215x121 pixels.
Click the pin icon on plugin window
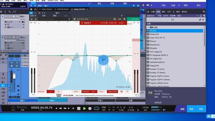coord(134,6)
